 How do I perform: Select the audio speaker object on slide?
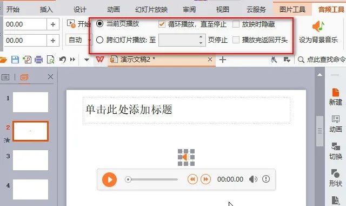186,157
